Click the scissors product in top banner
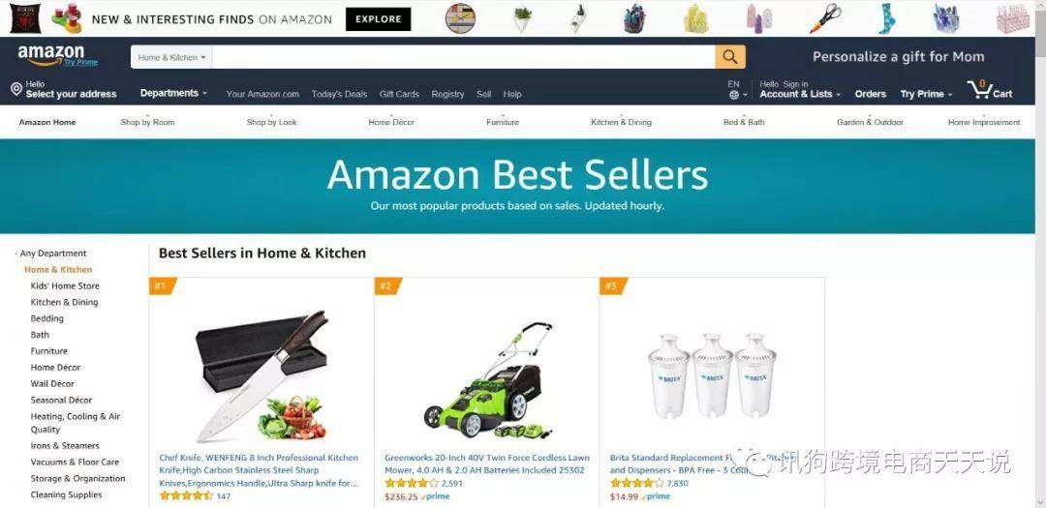Image resolution: width=1046 pixels, height=508 pixels. coord(826,18)
